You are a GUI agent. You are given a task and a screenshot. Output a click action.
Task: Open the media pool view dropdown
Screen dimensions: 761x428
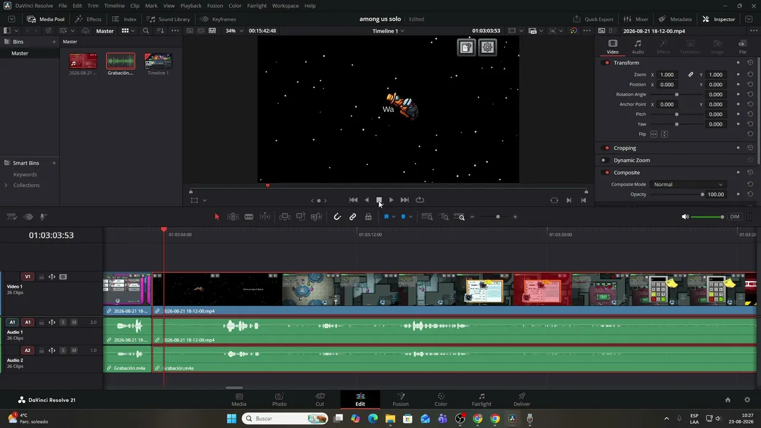pyautogui.click(x=127, y=31)
